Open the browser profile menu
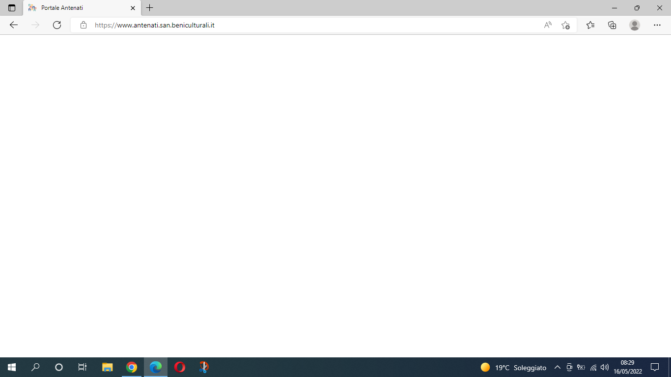 click(635, 25)
